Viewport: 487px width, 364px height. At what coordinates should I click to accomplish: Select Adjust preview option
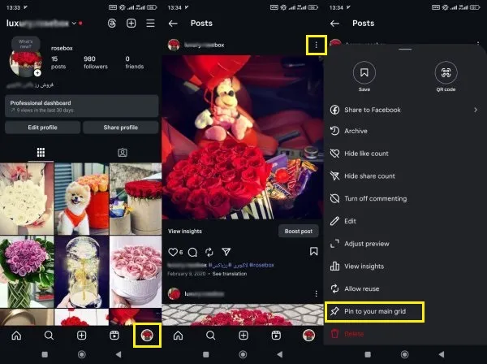(405, 244)
